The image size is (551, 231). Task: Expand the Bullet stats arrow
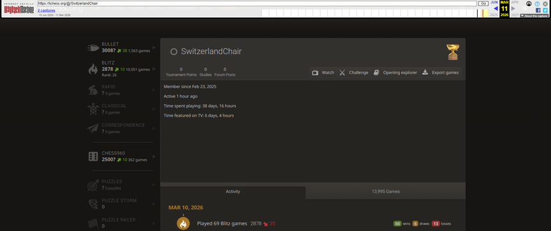(x=154, y=47)
